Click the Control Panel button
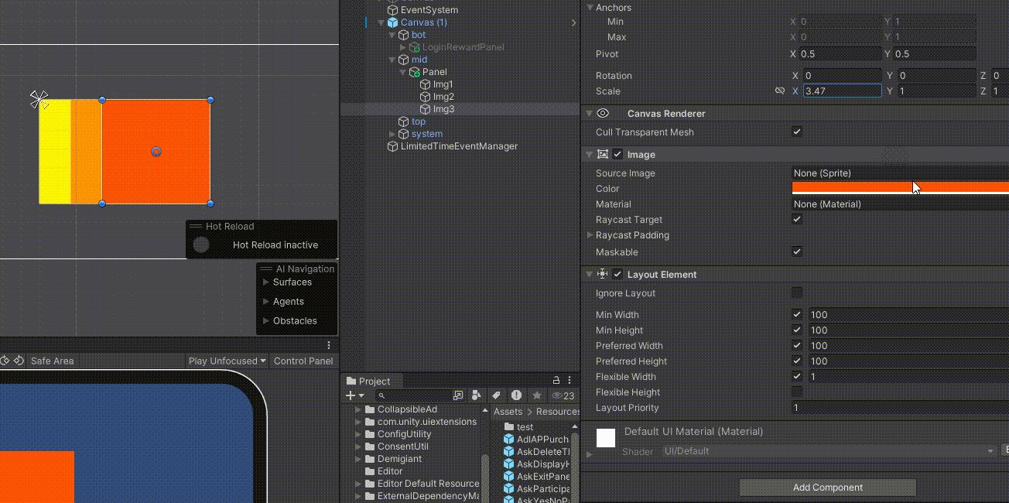This screenshot has width=1009, height=503. coord(303,361)
